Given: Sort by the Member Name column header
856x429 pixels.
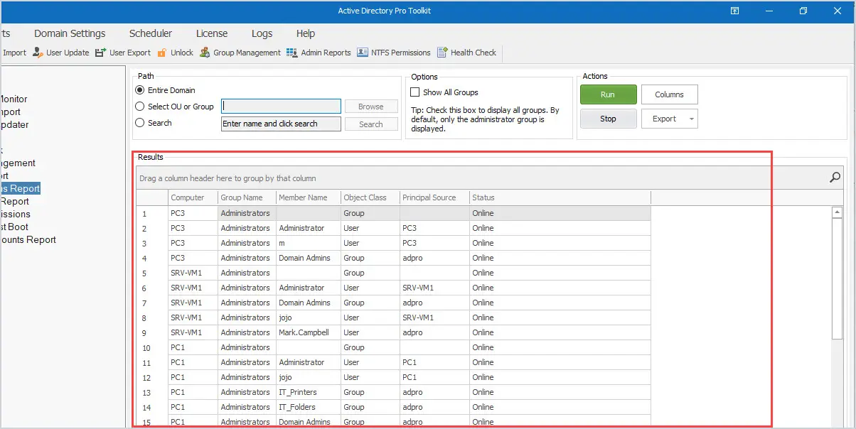Looking at the screenshot, I should point(308,197).
